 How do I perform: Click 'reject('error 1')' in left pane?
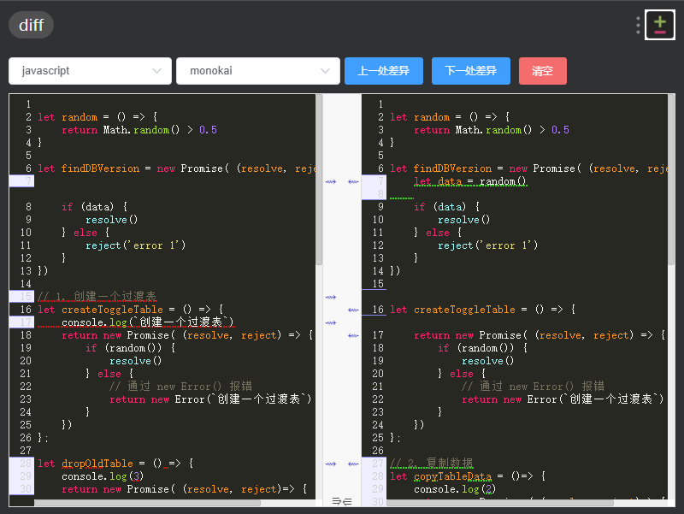[136, 245]
